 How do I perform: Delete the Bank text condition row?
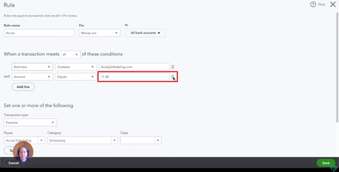click(x=172, y=67)
